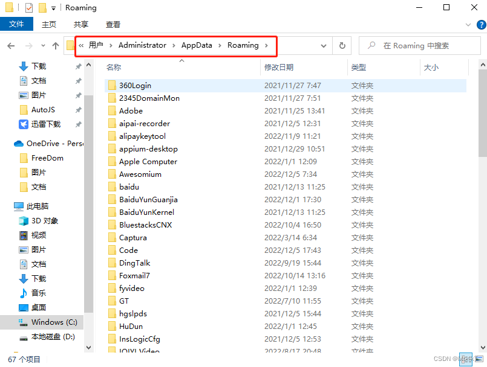The image size is (487, 367).
Task: Switch to large thumbnails view in status bar
Action: (479, 360)
